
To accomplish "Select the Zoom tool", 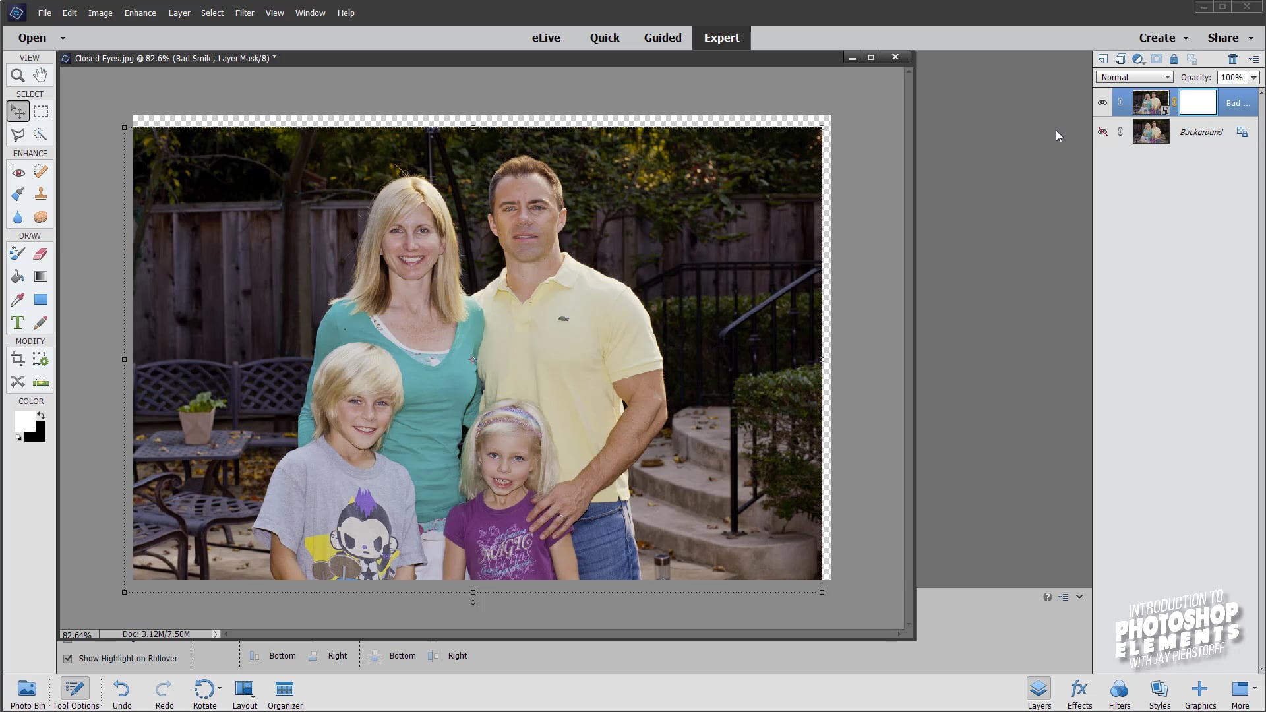I will pyautogui.click(x=18, y=75).
